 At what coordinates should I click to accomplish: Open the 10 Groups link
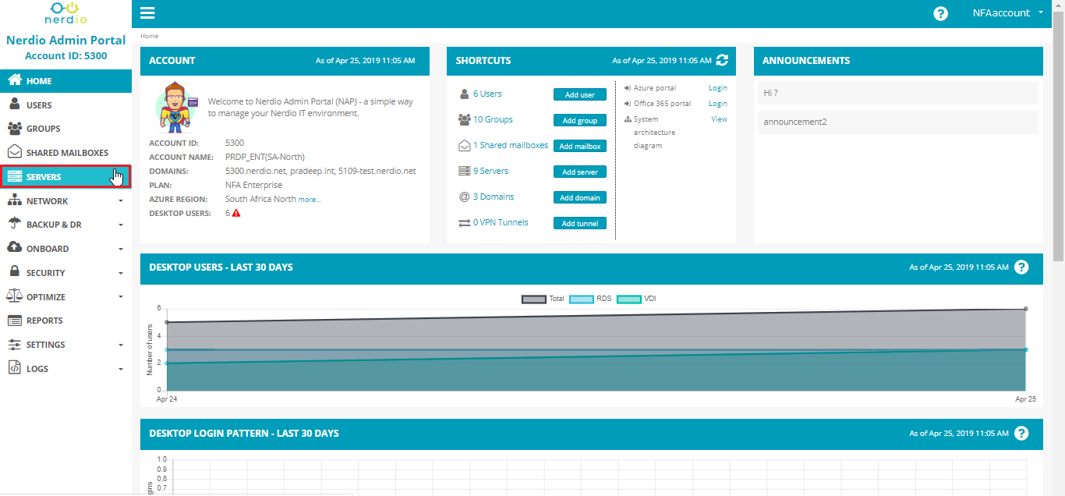[x=493, y=119]
